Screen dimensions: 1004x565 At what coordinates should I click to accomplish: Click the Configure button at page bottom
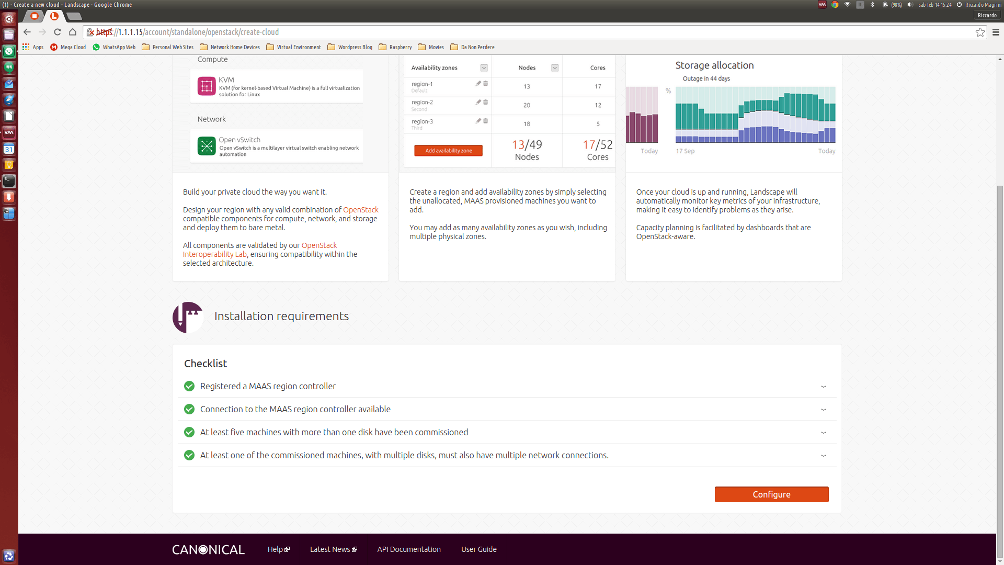[x=772, y=494]
